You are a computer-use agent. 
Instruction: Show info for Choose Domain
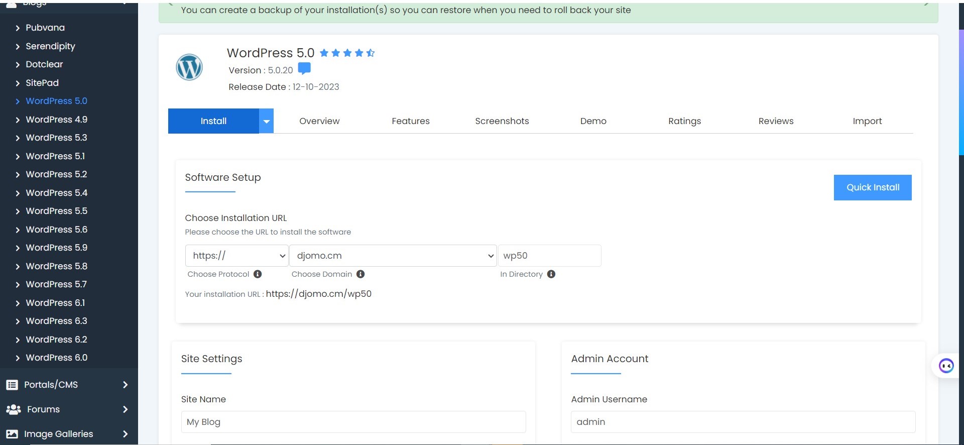360,274
